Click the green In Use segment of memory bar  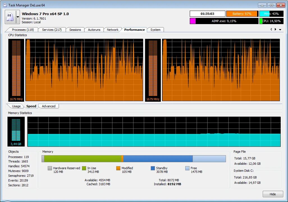(83, 159)
